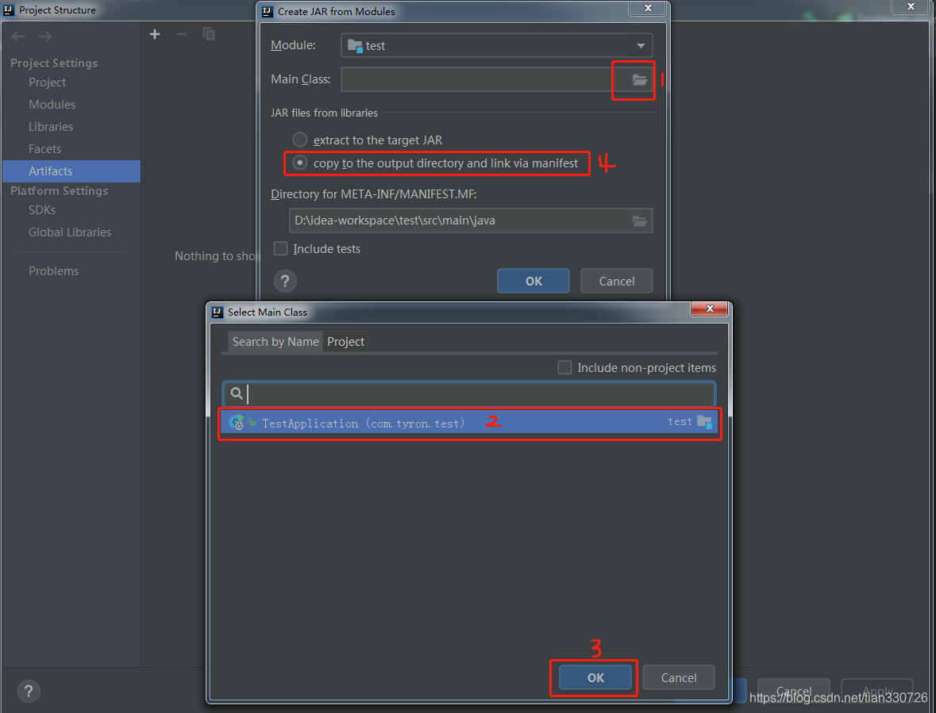Browse for the META-INF/MANIFEST.MF directory folder icon
This screenshot has height=713, width=936.
point(639,220)
